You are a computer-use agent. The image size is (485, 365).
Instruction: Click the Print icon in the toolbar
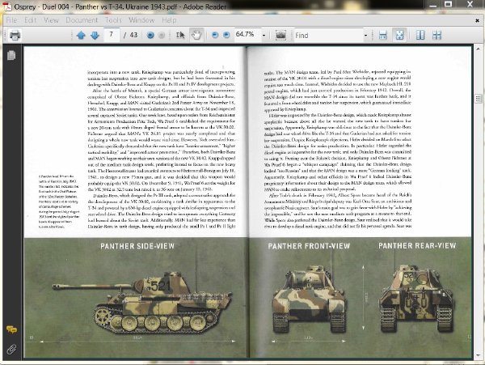point(15,35)
